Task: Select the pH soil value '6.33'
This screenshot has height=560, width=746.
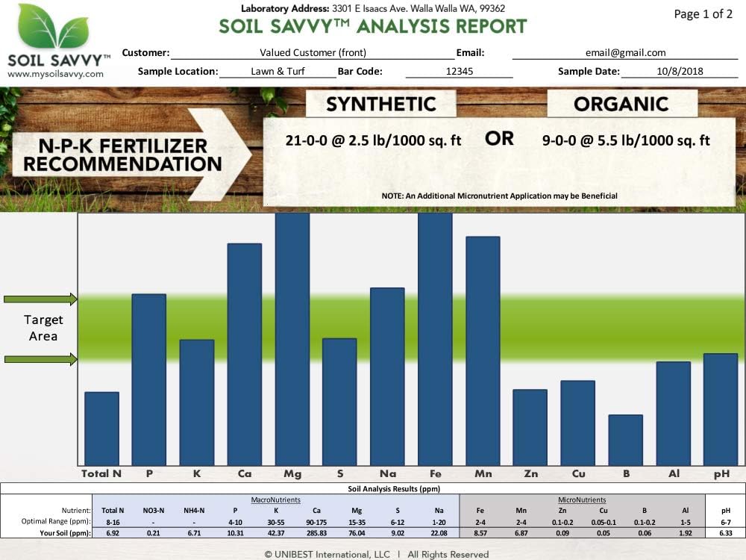Action: 726,533
